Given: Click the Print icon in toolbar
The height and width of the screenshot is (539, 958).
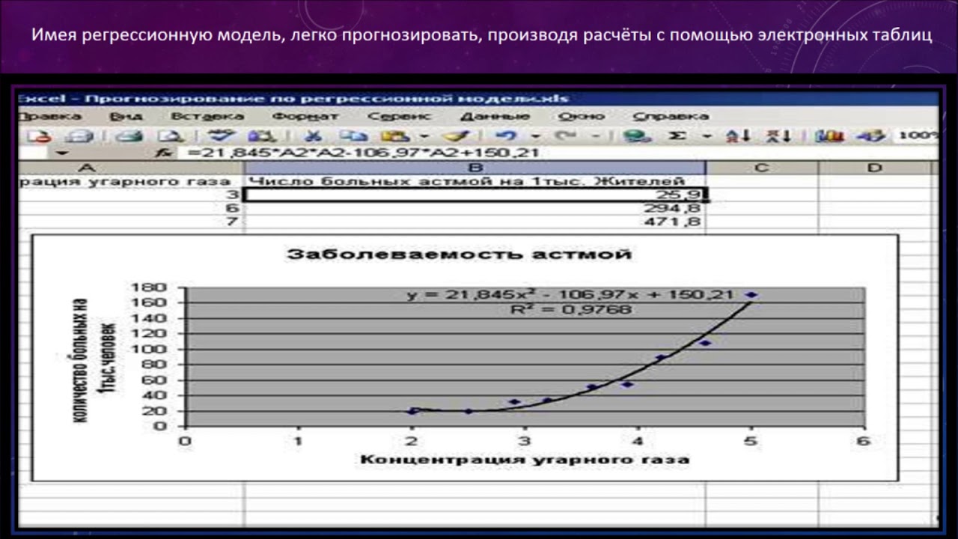Looking at the screenshot, I should coord(129,136).
